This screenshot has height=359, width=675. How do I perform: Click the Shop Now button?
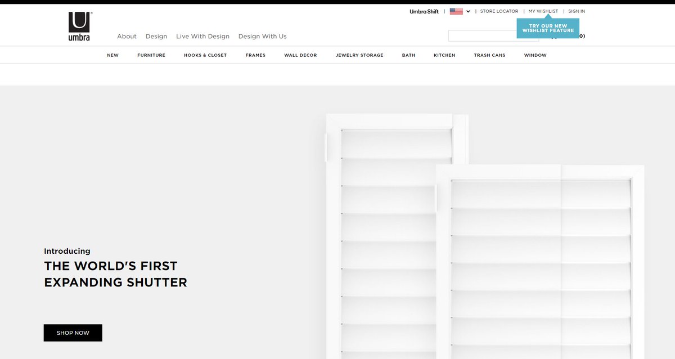point(73,333)
